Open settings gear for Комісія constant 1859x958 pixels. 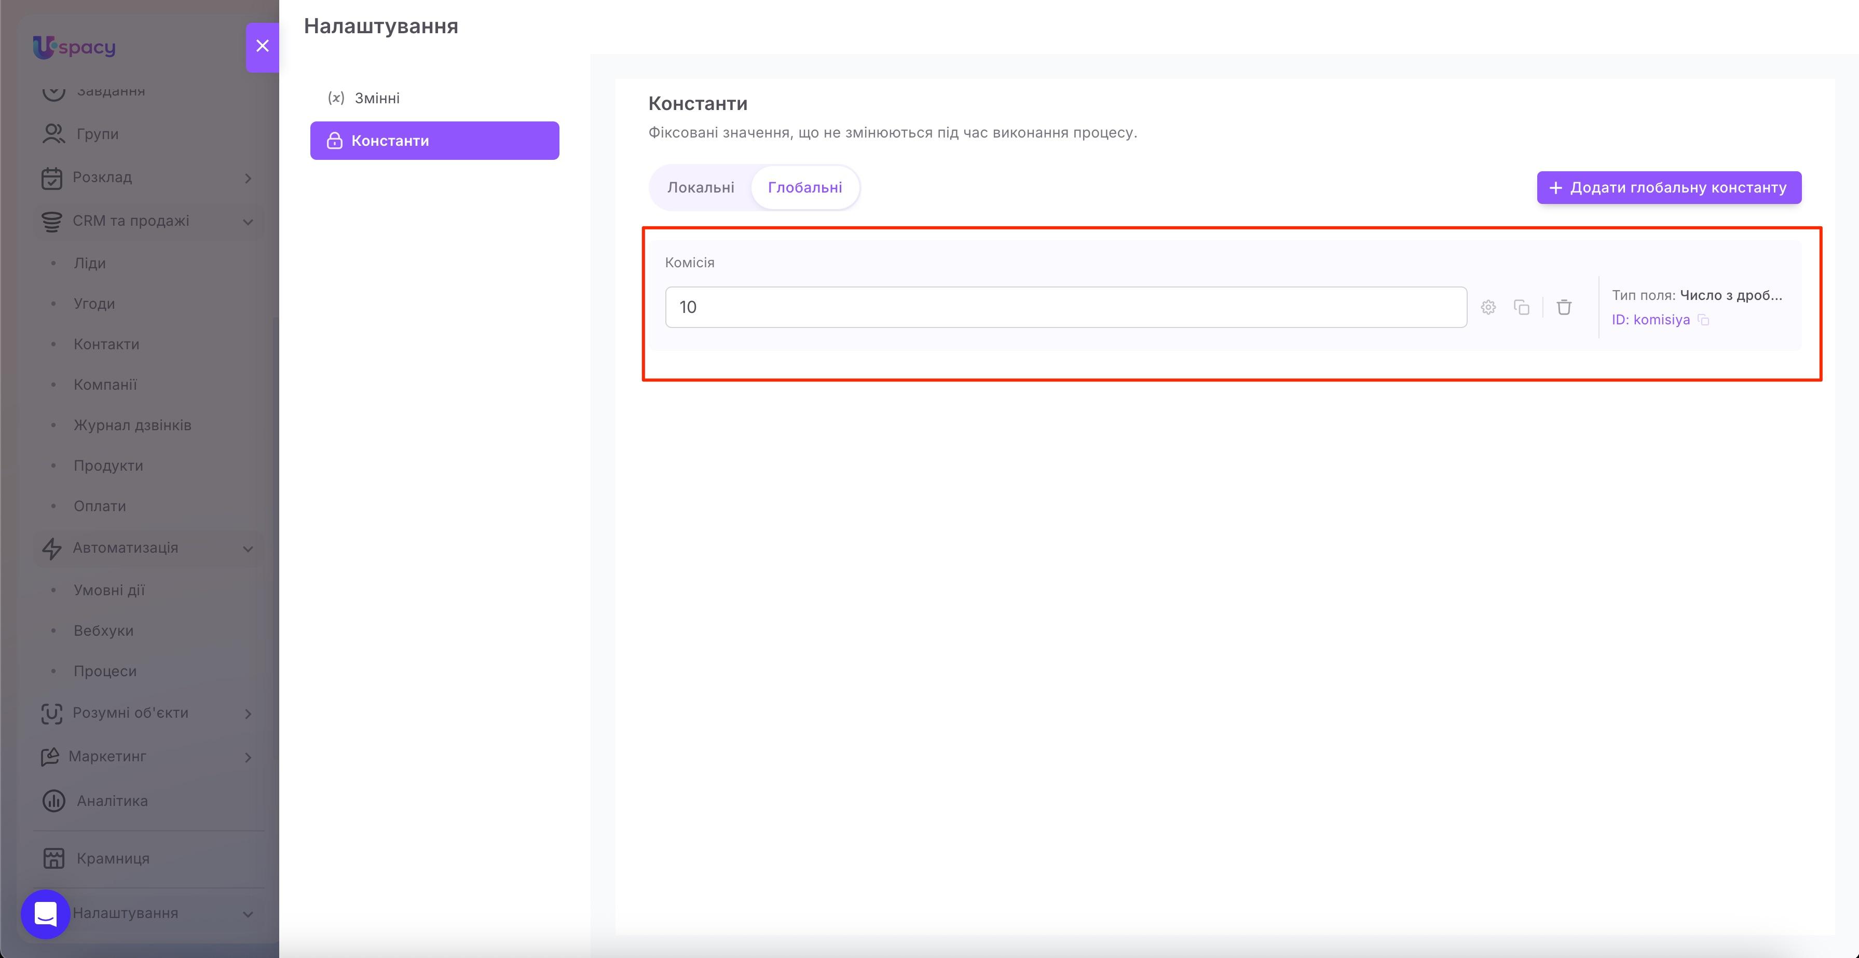coord(1488,307)
